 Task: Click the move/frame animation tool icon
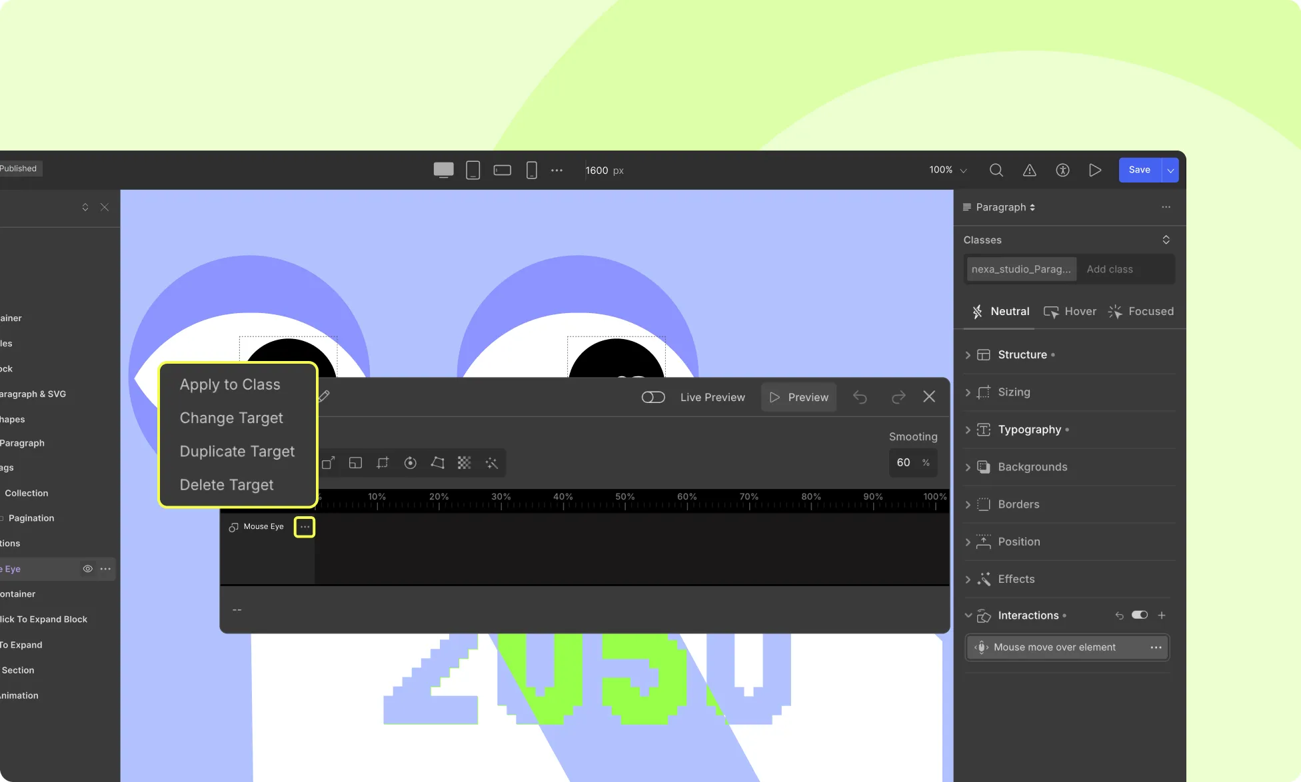[383, 463]
